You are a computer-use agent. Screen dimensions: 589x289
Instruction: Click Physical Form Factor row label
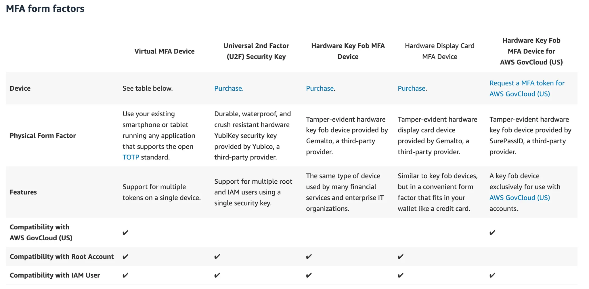pos(43,136)
